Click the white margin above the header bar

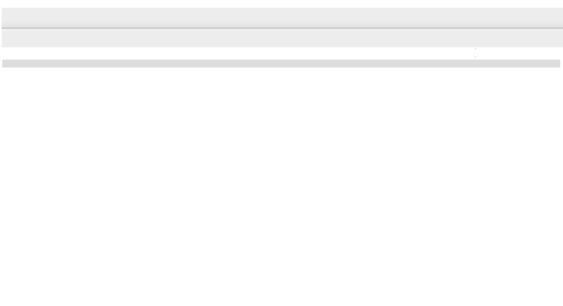click(281, 4)
